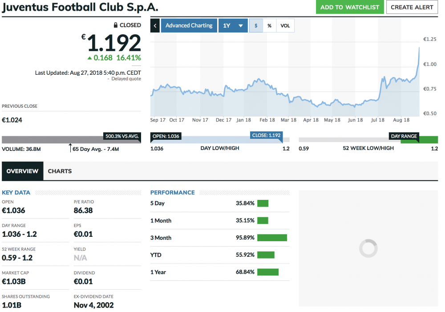This screenshot has width=445, height=312.
Task: Click the closed padlock icon
Action: [116, 25]
